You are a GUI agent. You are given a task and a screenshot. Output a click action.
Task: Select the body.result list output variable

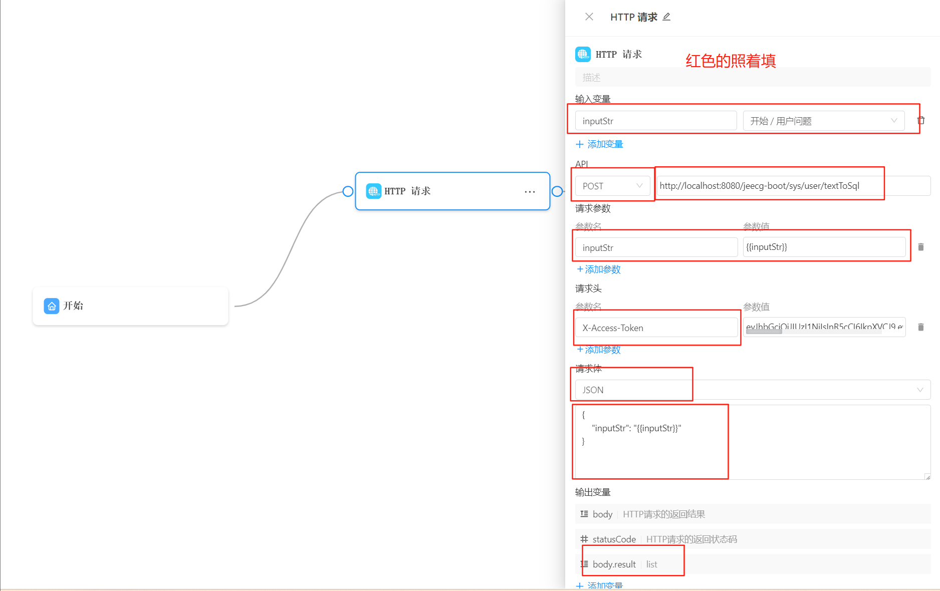point(753,564)
